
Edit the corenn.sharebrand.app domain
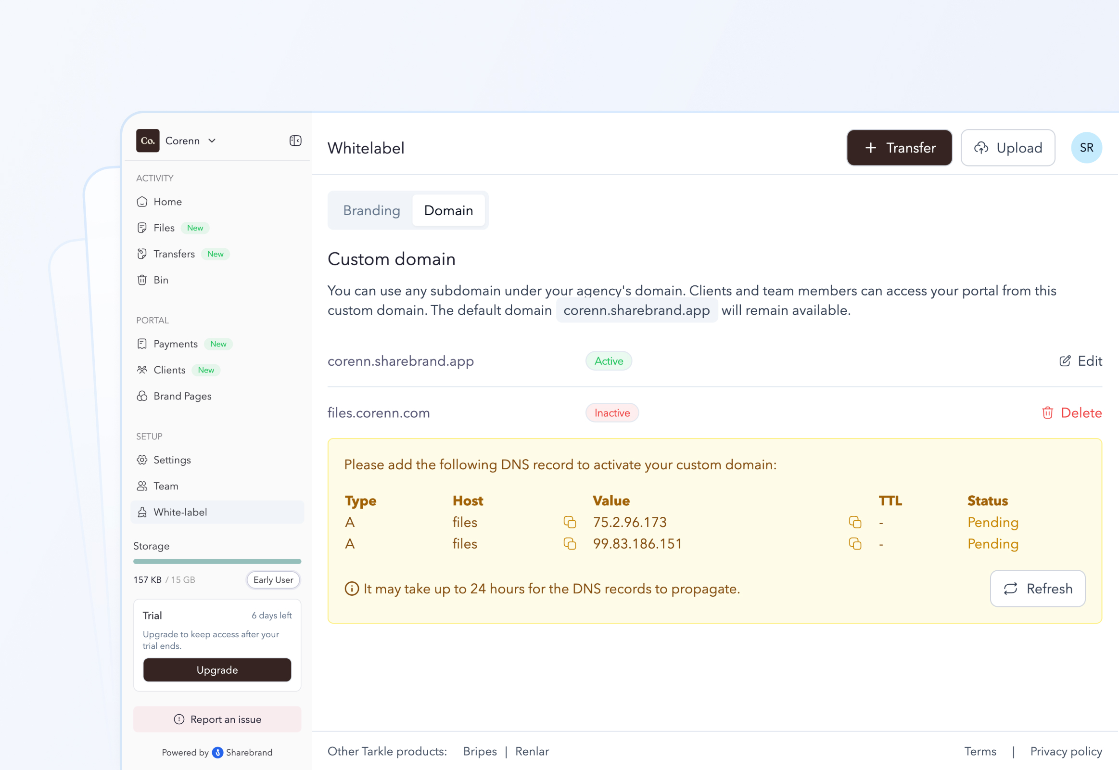pos(1081,361)
